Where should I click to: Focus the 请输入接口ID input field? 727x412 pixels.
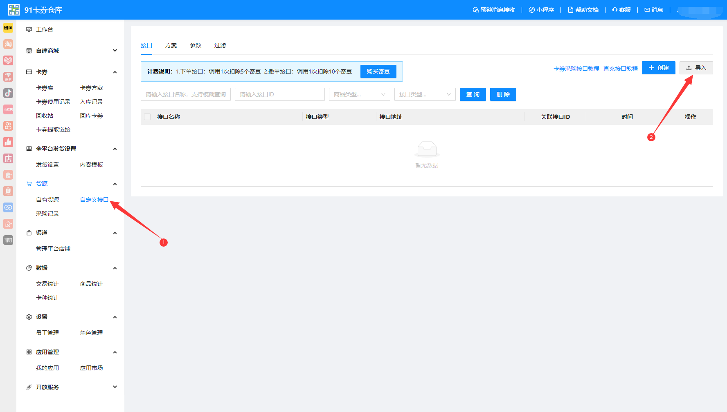pyautogui.click(x=280, y=94)
